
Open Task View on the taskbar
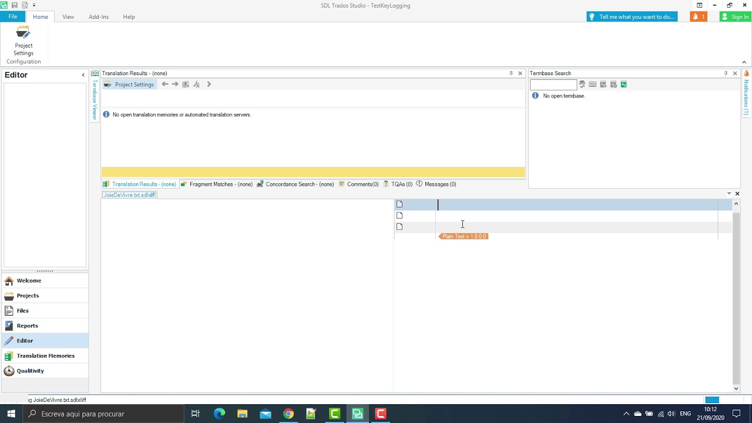point(196,414)
